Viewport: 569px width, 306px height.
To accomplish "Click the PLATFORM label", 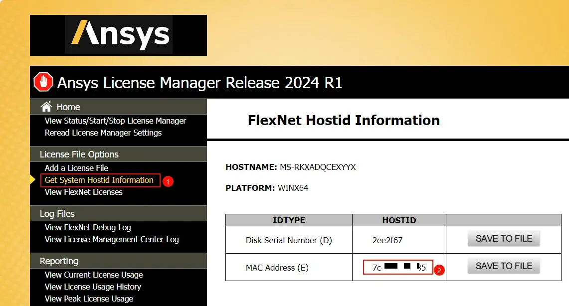I will pyautogui.click(x=250, y=188).
